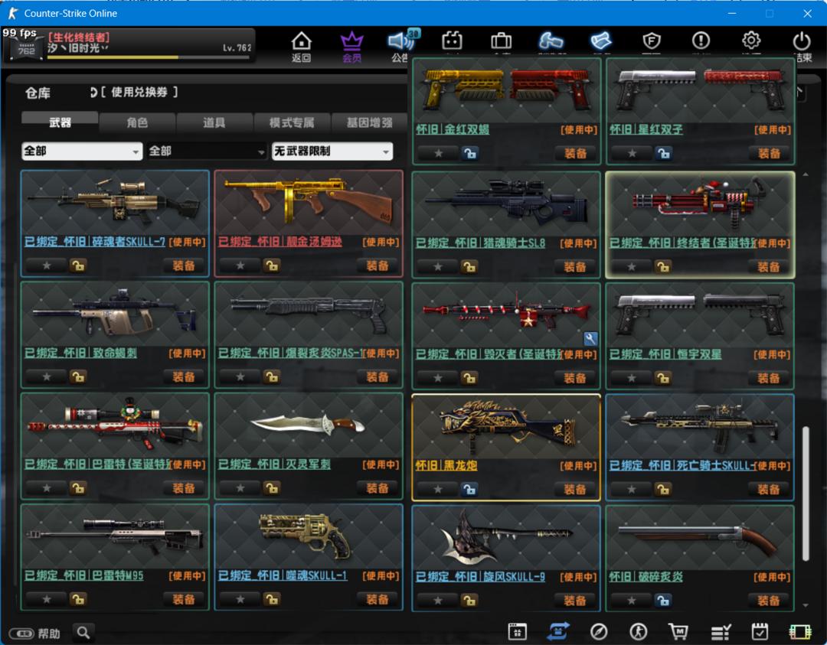Toggle the 帮助 help switch
The image size is (827, 645).
click(x=21, y=633)
